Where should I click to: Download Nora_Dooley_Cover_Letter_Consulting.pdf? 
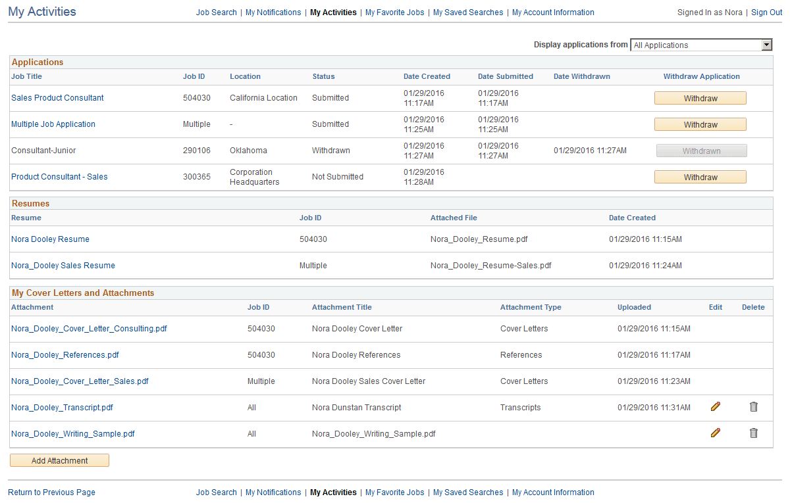(89, 328)
